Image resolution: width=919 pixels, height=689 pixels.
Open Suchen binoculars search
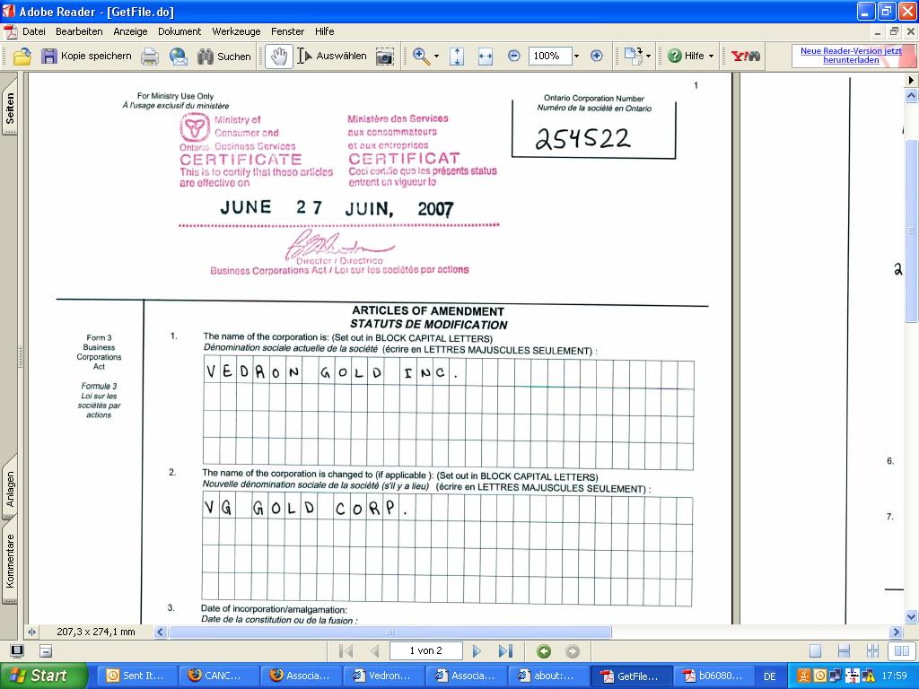(x=223, y=57)
